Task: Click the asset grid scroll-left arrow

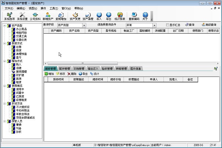Action: 46,63
